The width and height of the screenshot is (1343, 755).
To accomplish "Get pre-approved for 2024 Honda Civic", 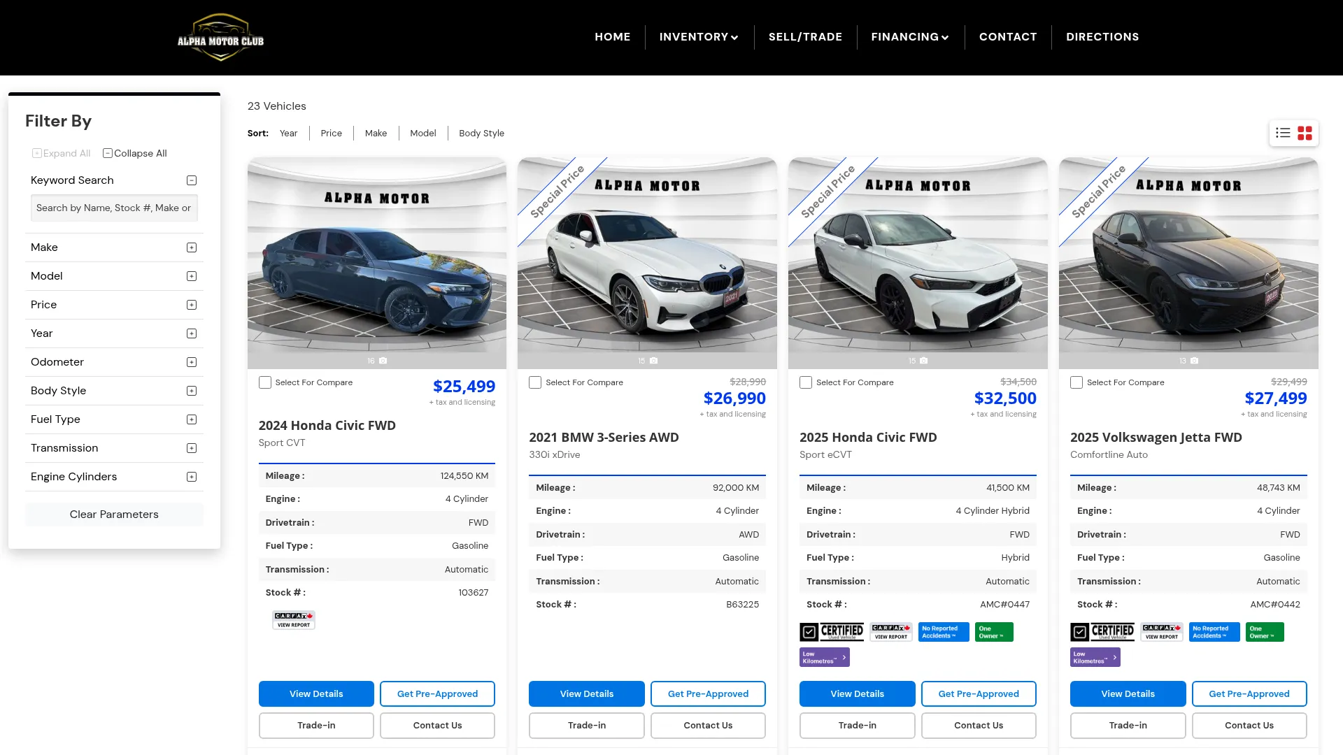I will coord(437,694).
